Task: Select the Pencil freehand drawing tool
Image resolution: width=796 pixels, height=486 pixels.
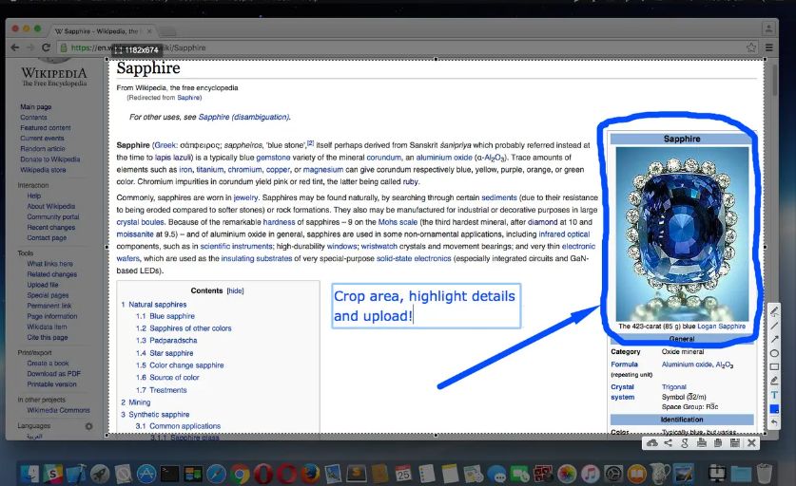Action: point(774,310)
